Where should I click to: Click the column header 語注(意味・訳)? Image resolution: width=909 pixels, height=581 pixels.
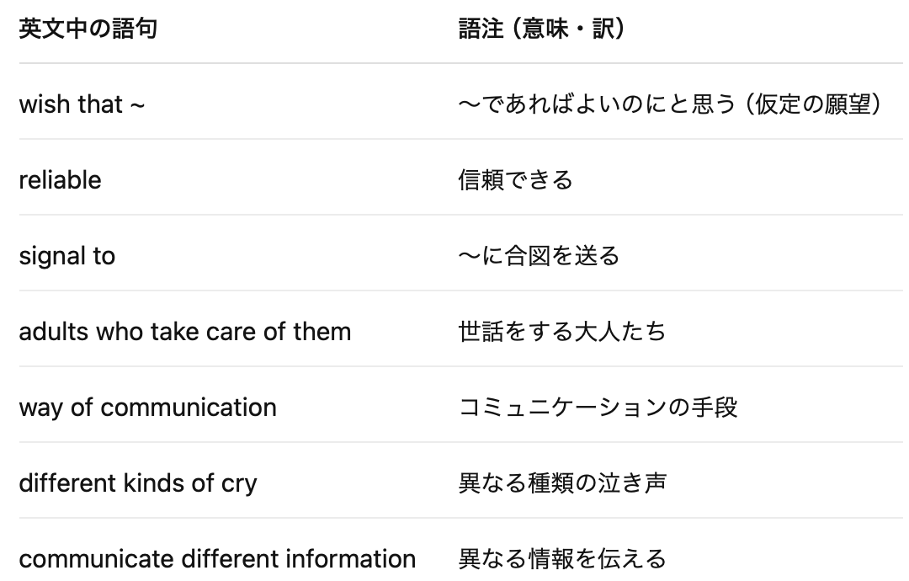point(543,29)
